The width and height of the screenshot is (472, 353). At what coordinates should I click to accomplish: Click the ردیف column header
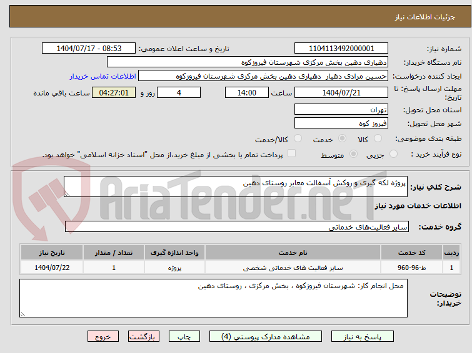click(451, 253)
